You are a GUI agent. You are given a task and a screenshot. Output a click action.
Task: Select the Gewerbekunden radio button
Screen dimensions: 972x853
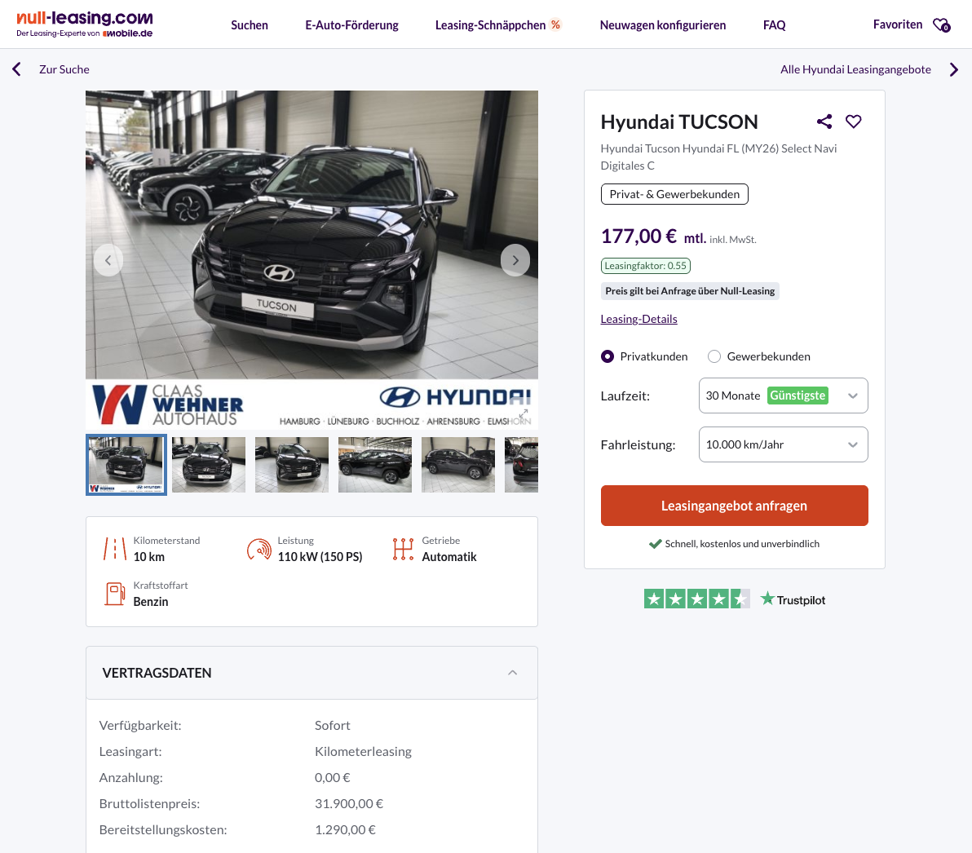[714, 356]
